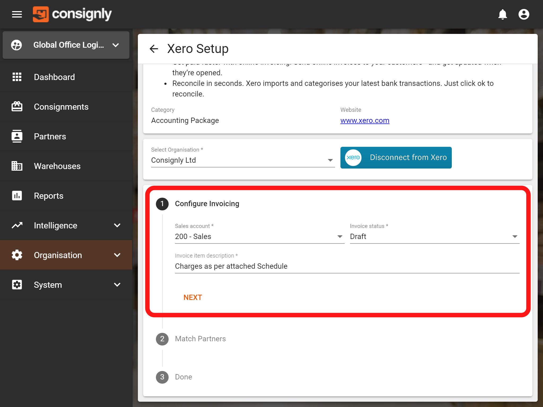Click the Consignments box icon

click(x=17, y=107)
